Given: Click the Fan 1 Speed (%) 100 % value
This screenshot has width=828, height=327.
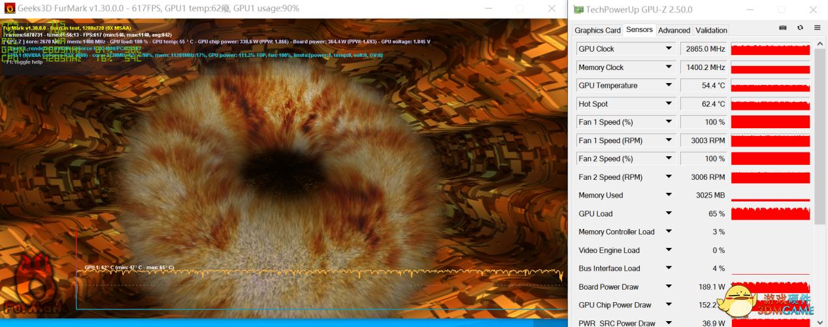Looking at the screenshot, I should [x=704, y=122].
